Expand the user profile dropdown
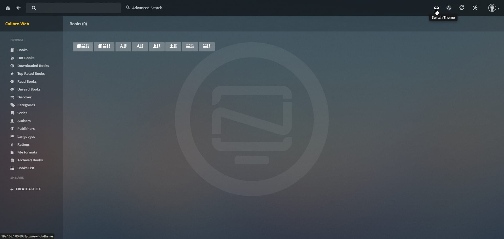This screenshot has height=239, width=504. click(493, 8)
